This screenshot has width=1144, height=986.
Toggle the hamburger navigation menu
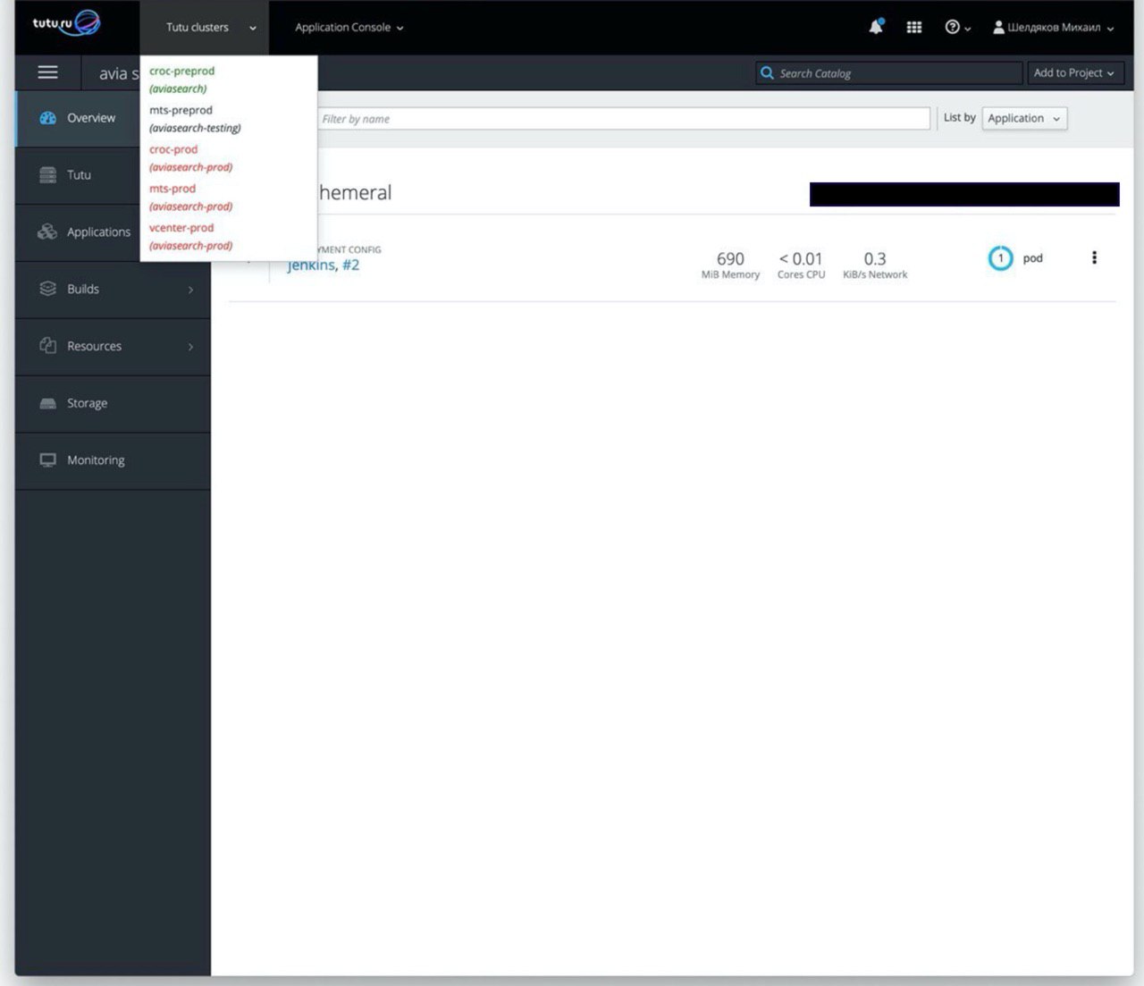[47, 72]
